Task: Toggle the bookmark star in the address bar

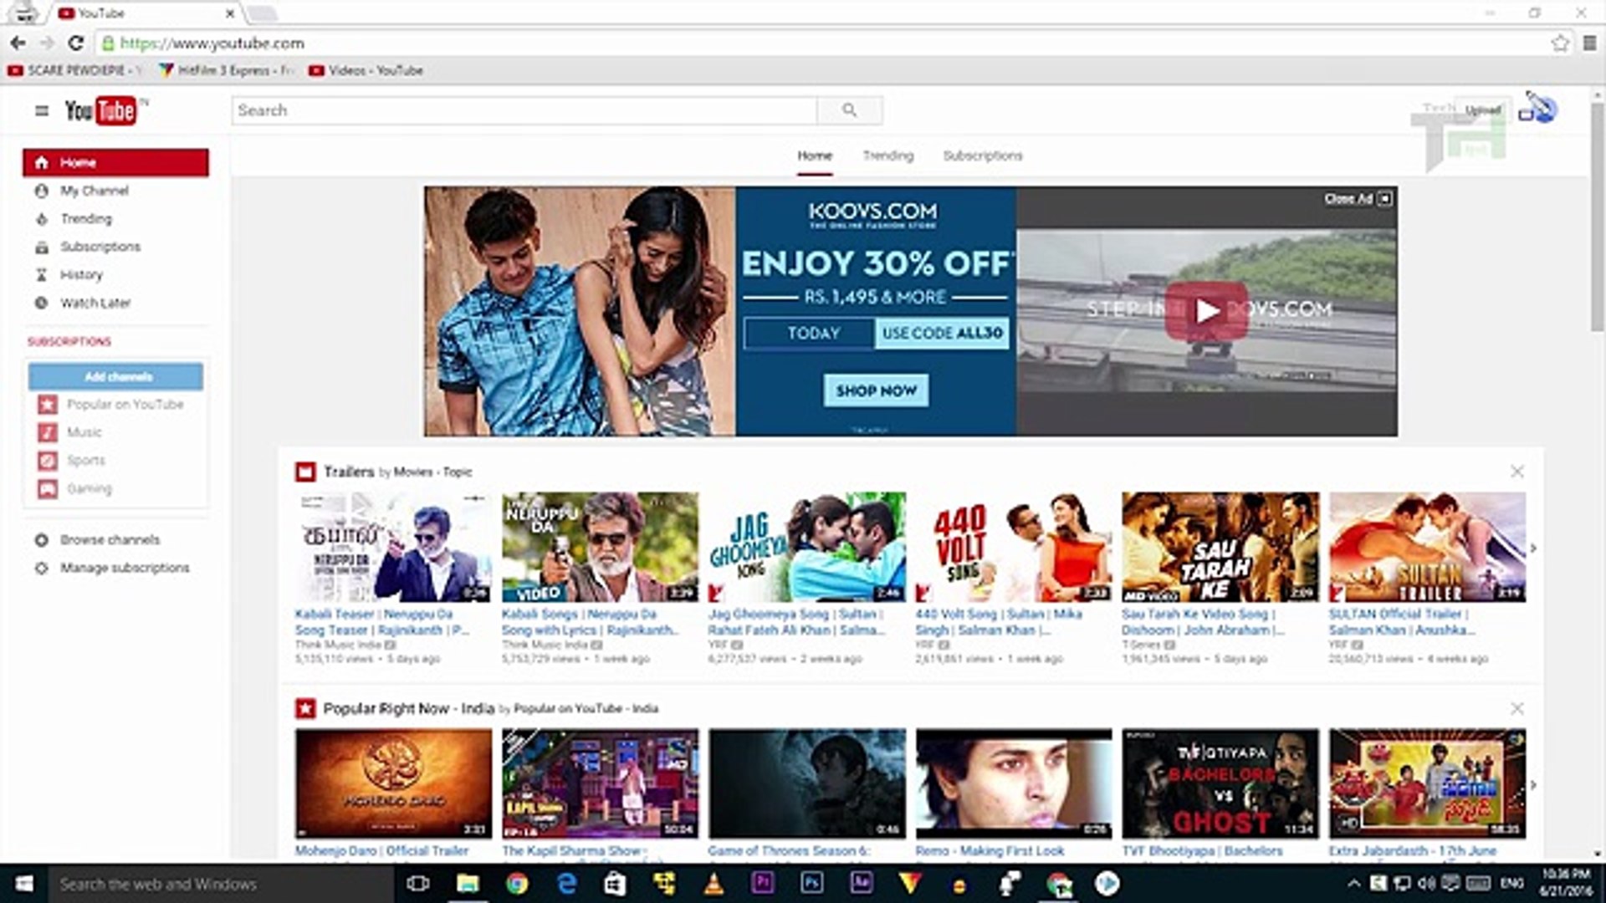Action: coord(1561,43)
